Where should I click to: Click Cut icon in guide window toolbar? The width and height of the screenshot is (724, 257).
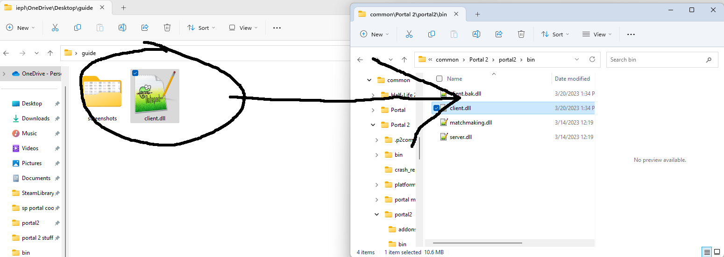coord(55,28)
